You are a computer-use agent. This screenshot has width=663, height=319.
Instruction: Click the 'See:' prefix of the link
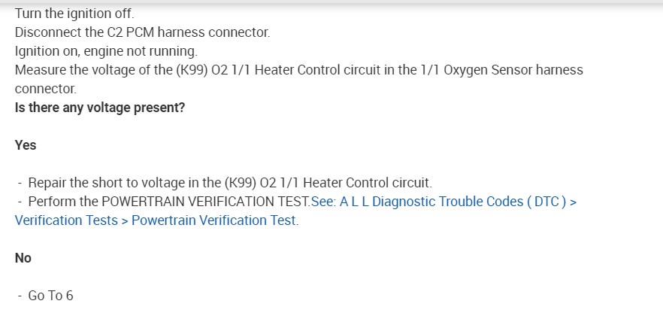[324, 202]
